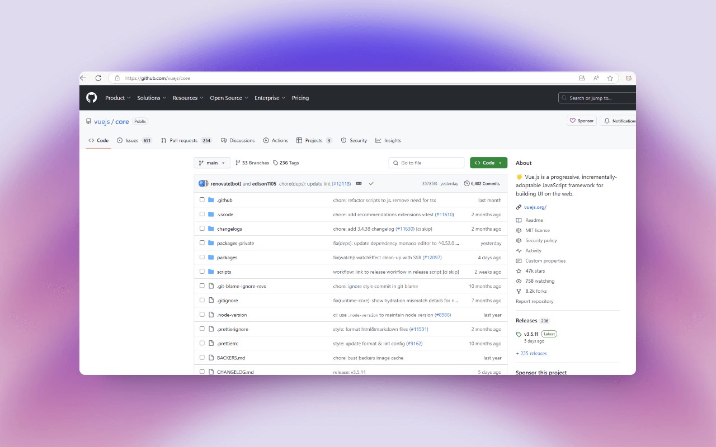Click the scripts folder icon
716x447 pixels.
tap(211, 272)
